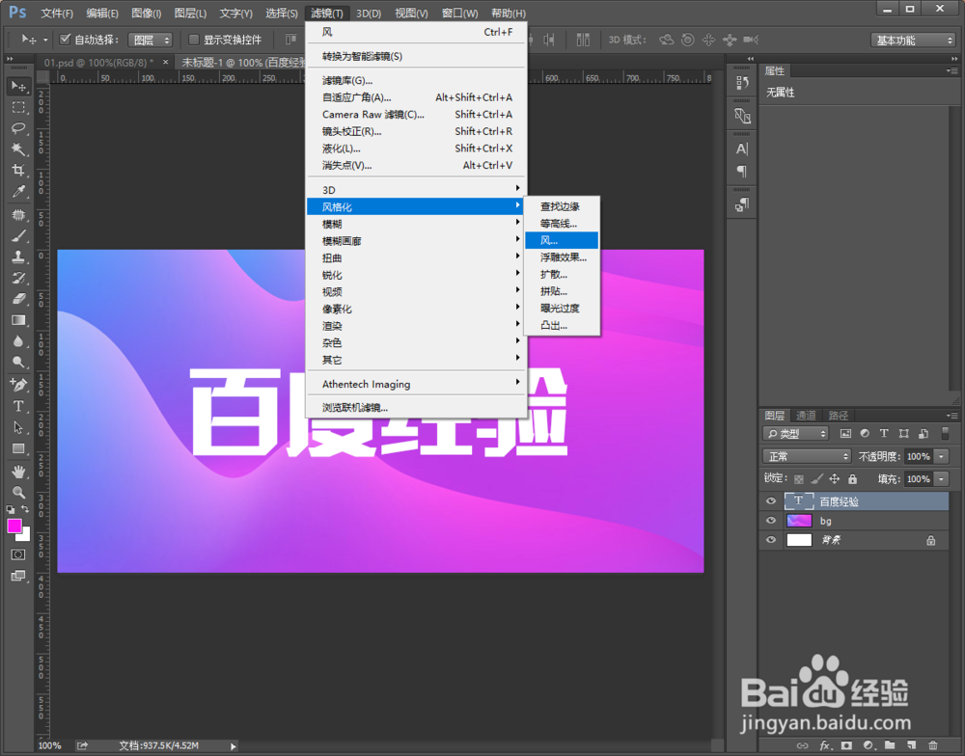Screen dimensions: 965x756
Task: Select the Rectangle shape tool
Action: pyautogui.click(x=18, y=448)
